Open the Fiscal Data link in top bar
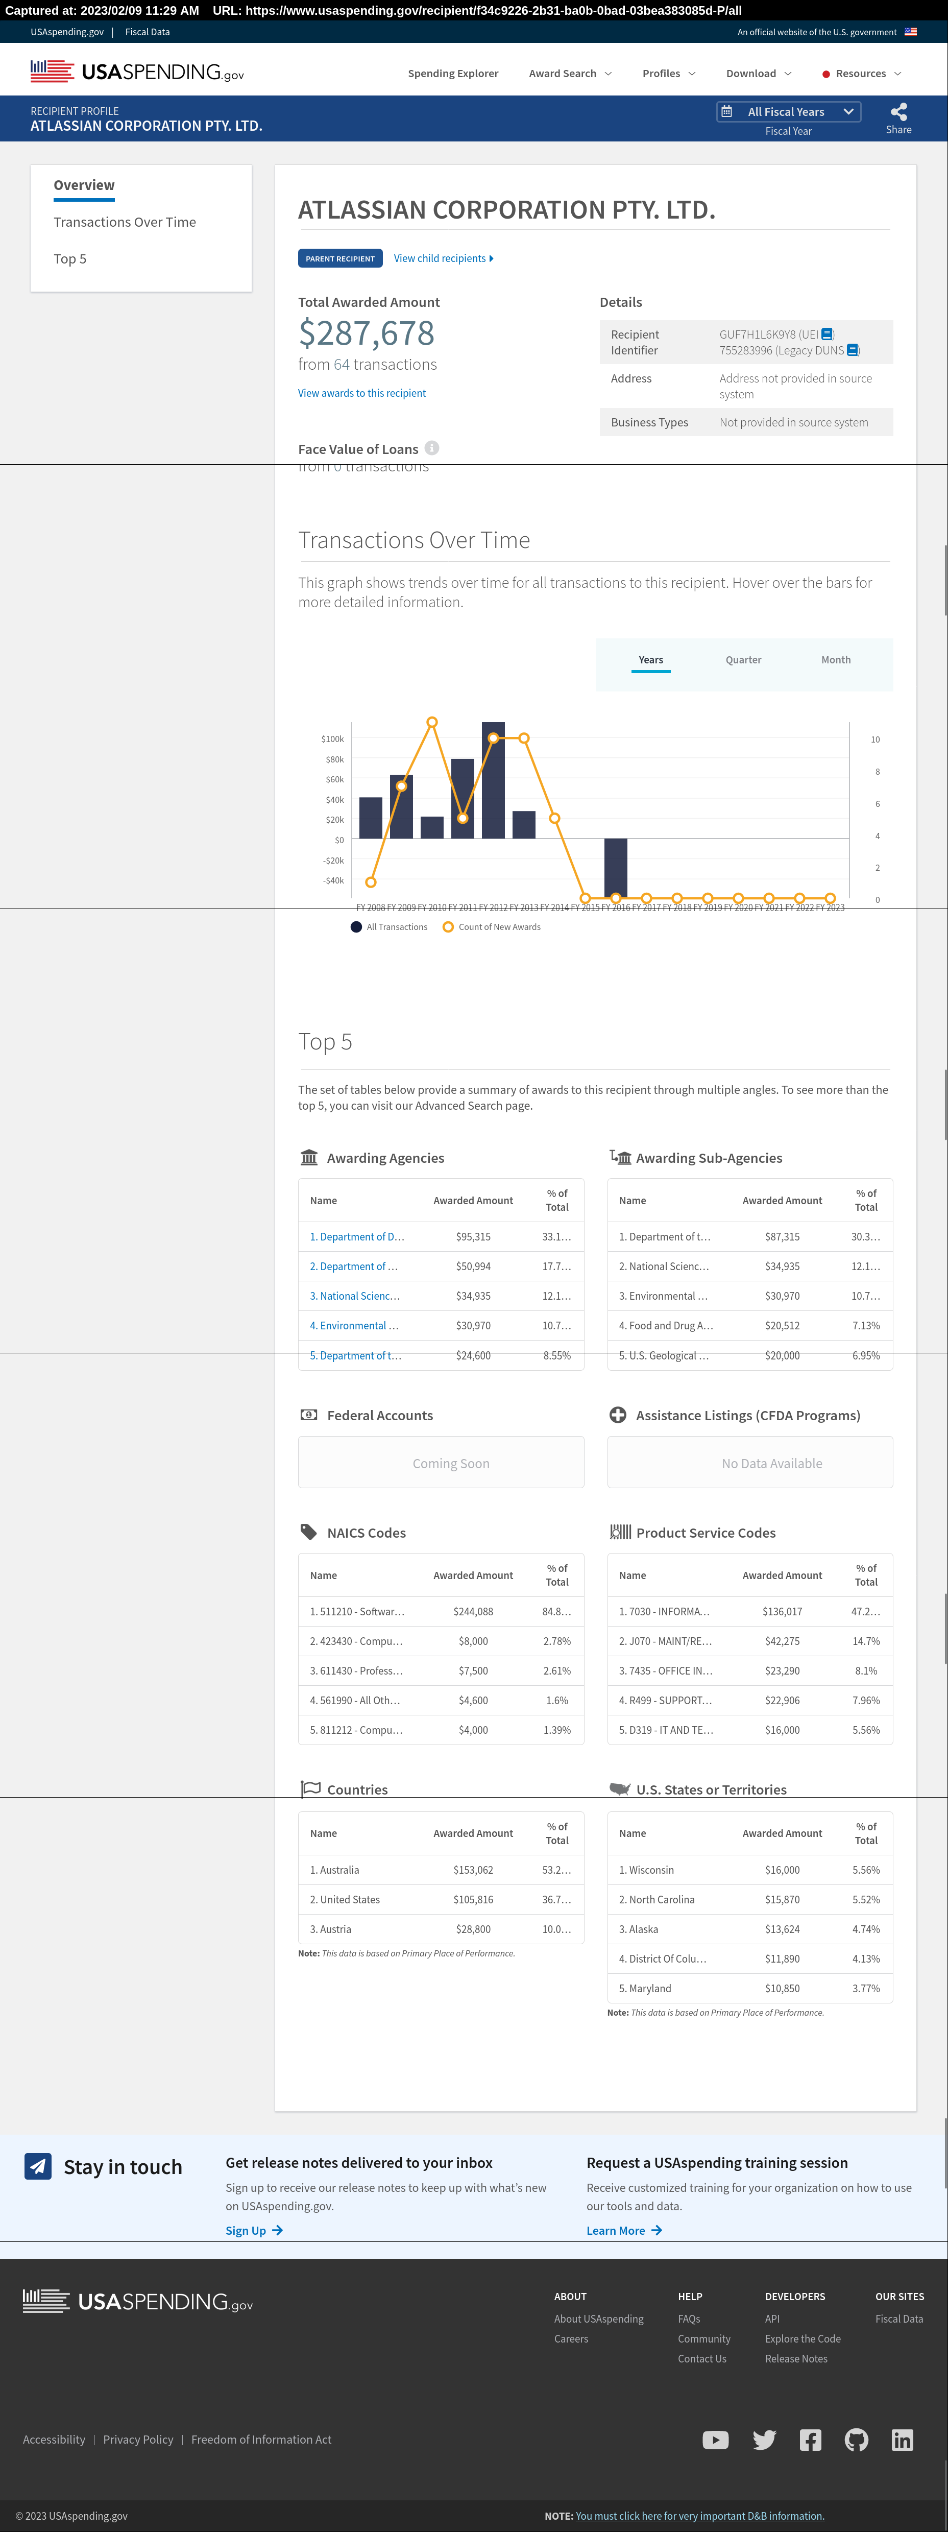This screenshot has height=2532, width=948. coord(148,33)
